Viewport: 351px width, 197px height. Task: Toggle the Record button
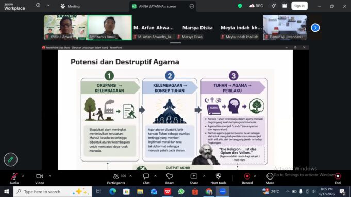(x=247, y=178)
